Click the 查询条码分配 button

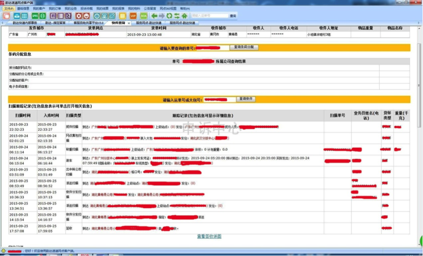point(244,47)
